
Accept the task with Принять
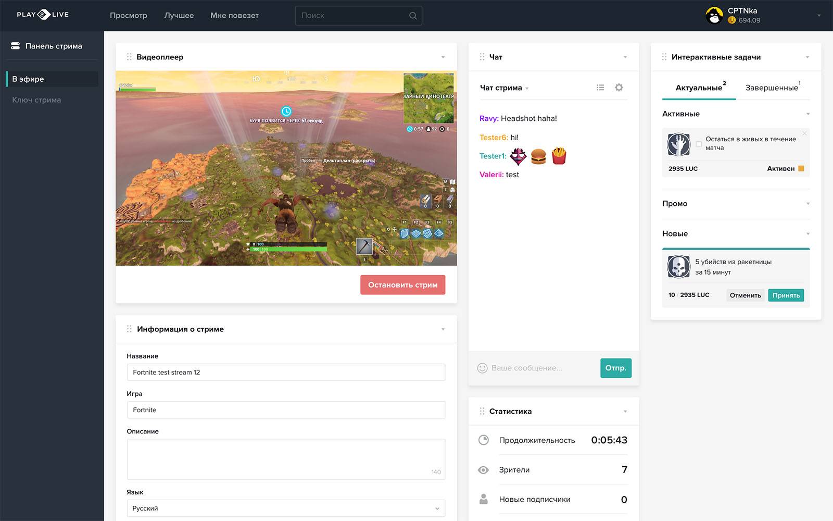(786, 295)
